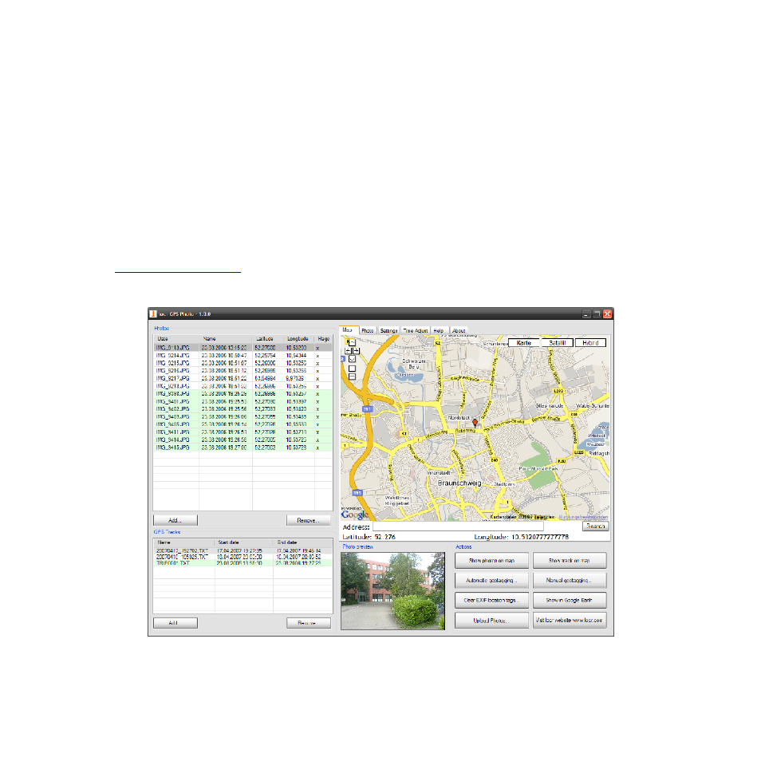Viewport: 761px width, 761px height.
Task: Click the orange app icon in title bar
Action: pos(153,313)
